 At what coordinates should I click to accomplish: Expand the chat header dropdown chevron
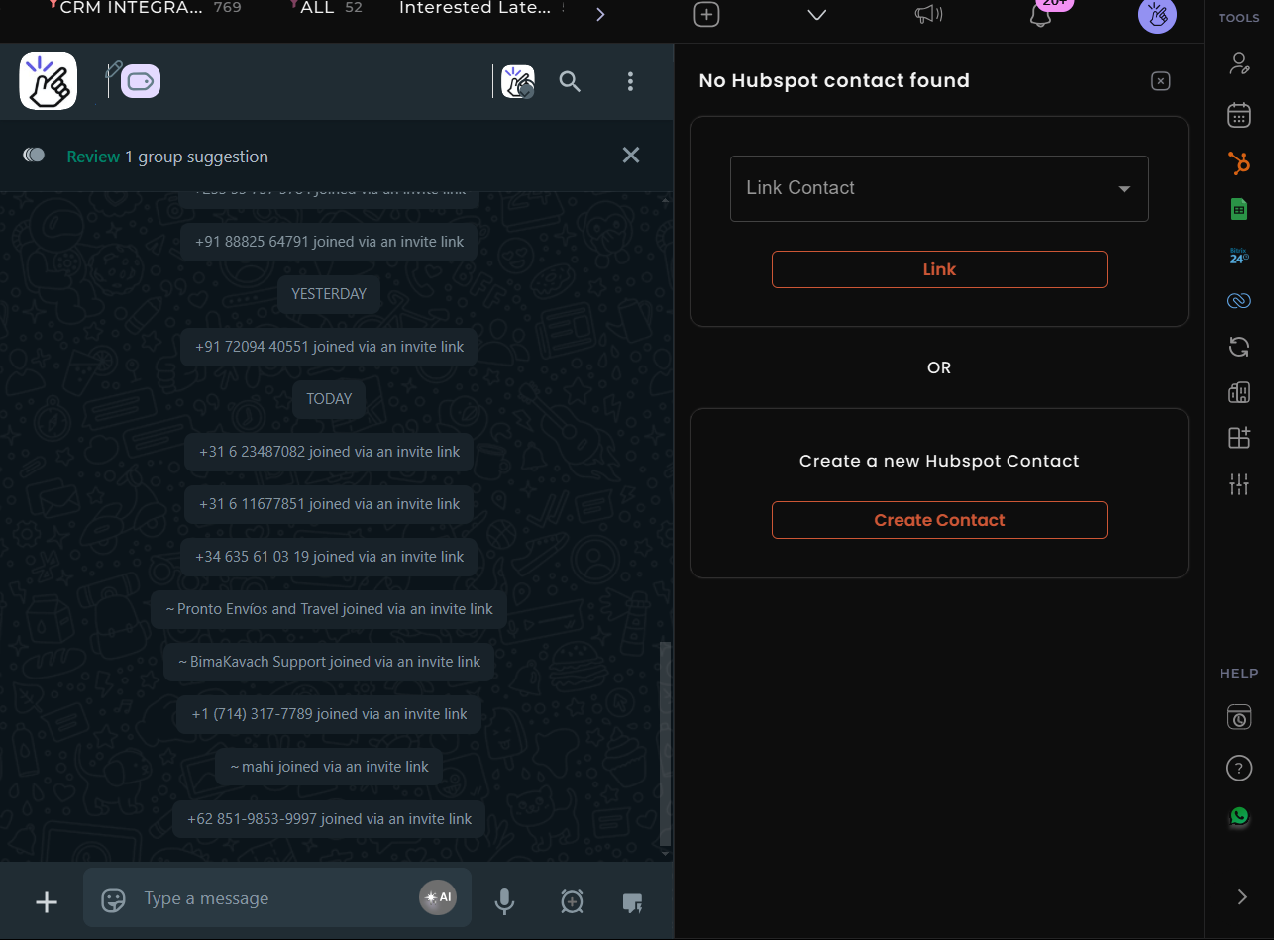pyautogui.click(x=815, y=15)
